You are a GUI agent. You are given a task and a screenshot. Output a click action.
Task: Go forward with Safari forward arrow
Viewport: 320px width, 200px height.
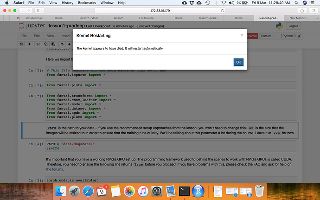click(29, 11)
